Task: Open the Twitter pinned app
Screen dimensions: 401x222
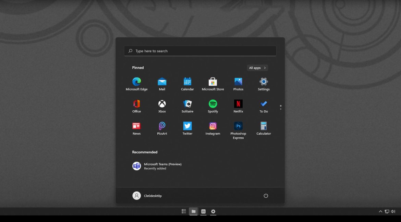Action: (x=187, y=126)
